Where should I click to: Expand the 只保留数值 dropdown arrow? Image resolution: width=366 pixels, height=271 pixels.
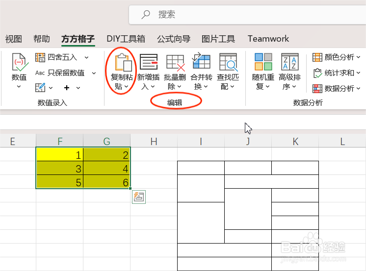point(94,73)
